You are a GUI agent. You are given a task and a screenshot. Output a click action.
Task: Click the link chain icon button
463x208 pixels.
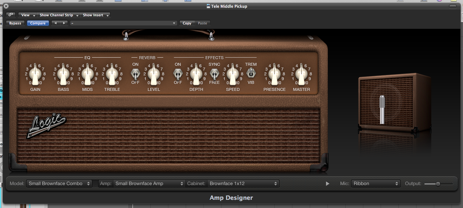tap(11, 15)
